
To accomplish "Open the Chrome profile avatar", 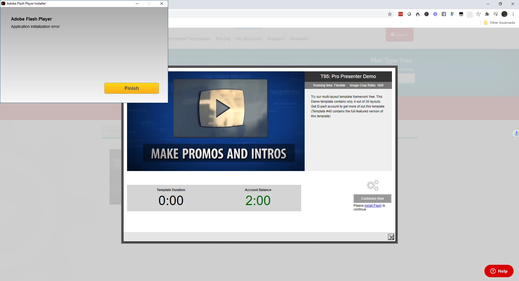I will (x=504, y=14).
